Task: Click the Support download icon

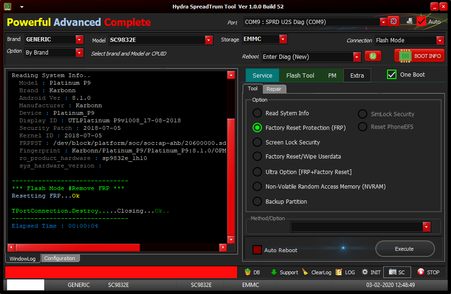Action: click(284, 272)
